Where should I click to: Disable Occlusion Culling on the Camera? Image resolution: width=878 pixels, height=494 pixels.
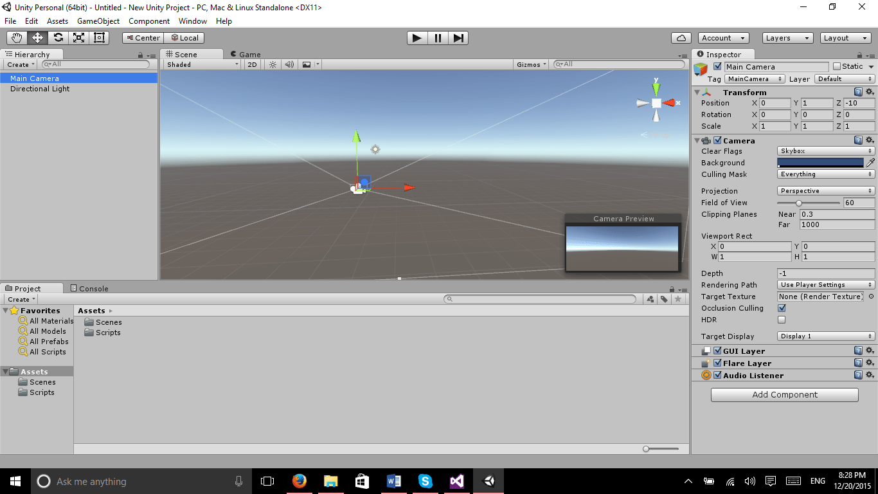click(782, 308)
